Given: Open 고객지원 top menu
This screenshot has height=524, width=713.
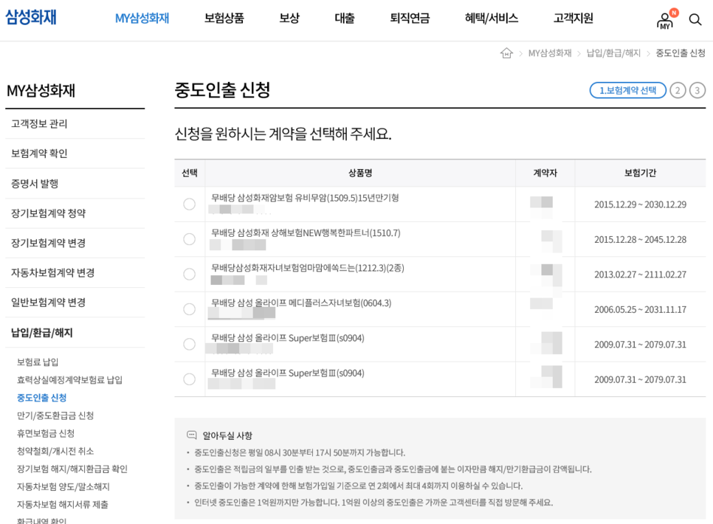Looking at the screenshot, I should tap(573, 18).
